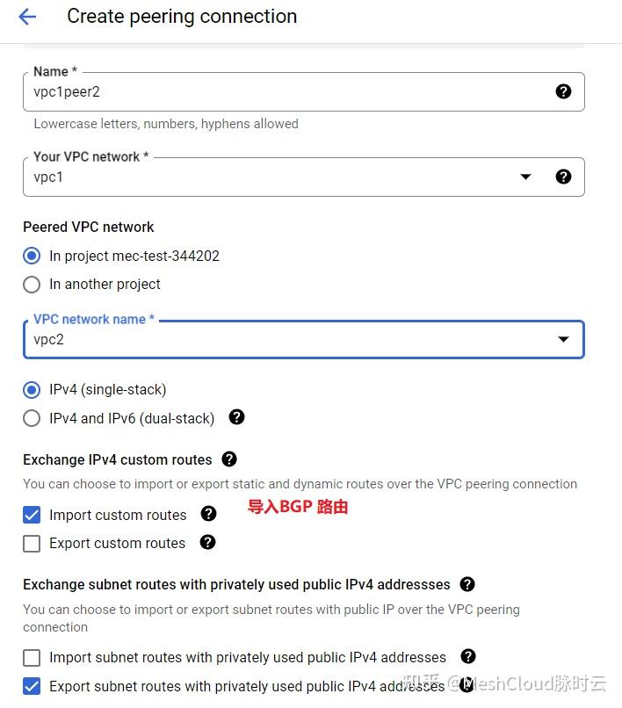622x708 pixels.
Task: Check Import subnet routes with public IPv4 addresses
Action: coord(32,657)
